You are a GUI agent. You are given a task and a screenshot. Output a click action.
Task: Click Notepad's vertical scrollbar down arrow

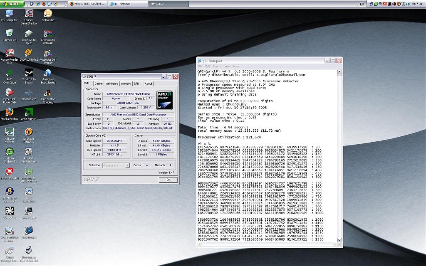pyautogui.click(x=339, y=240)
